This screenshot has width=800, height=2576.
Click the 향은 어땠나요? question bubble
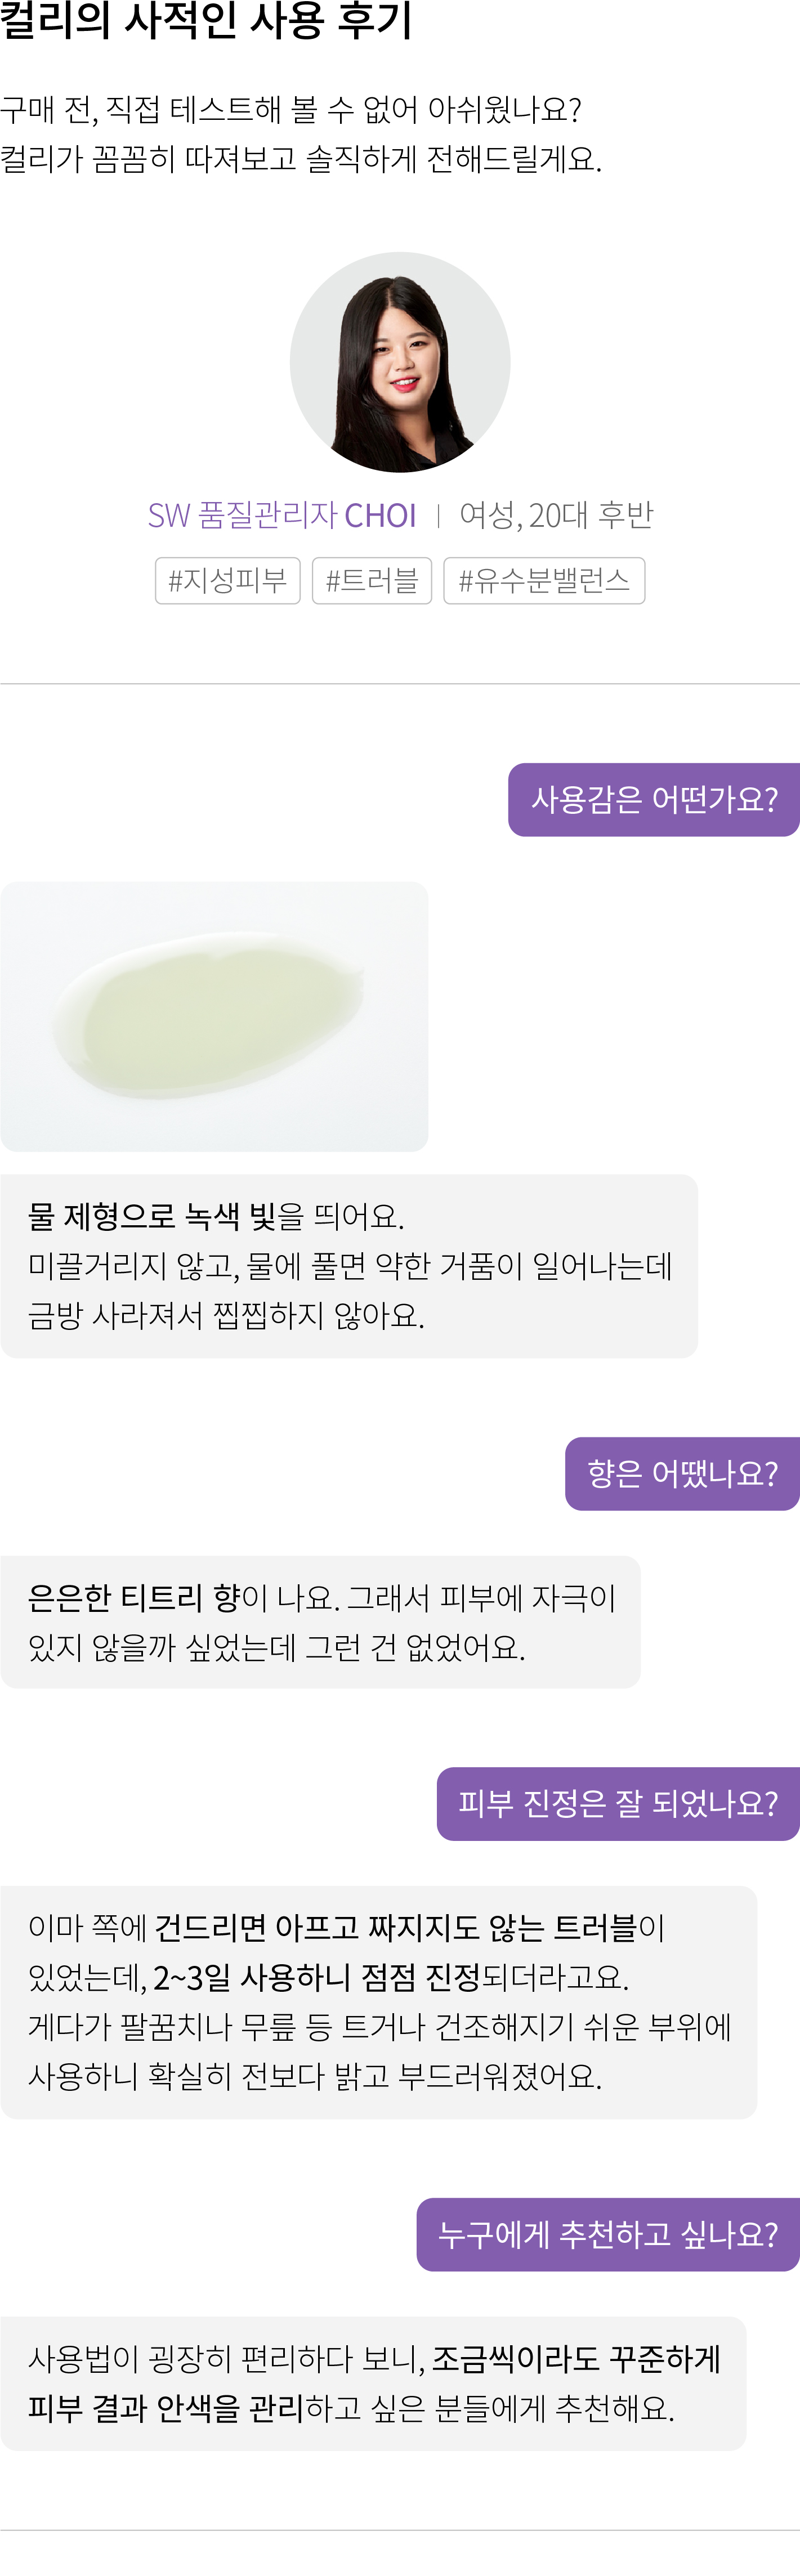[682, 1473]
